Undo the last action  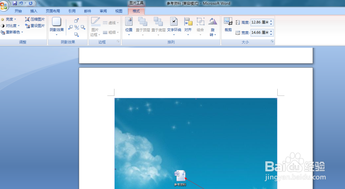click(x=21, y=3)
